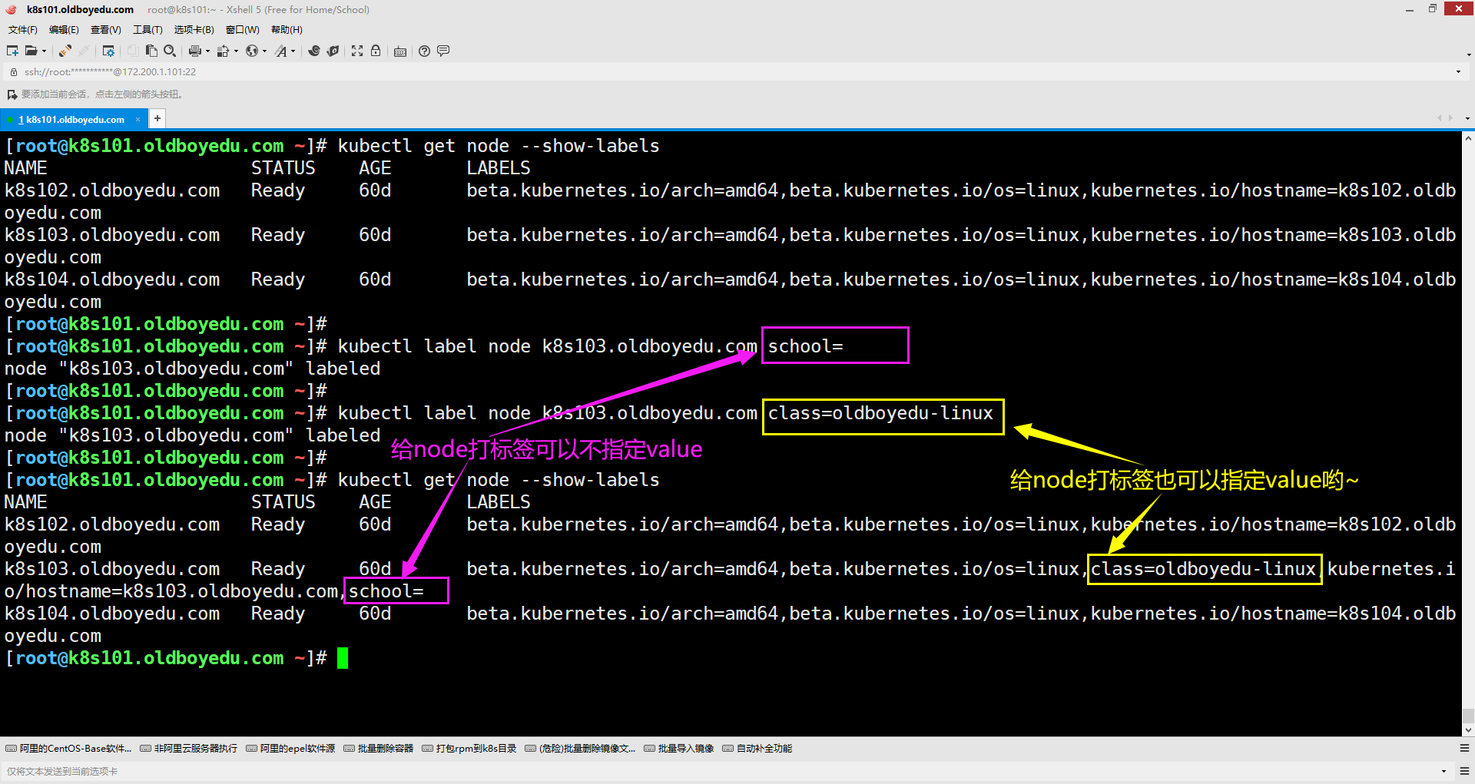Click the 批量导入镜像 quick command button
Viewport: 1475px width, 784px height.
tap(679, 749)
